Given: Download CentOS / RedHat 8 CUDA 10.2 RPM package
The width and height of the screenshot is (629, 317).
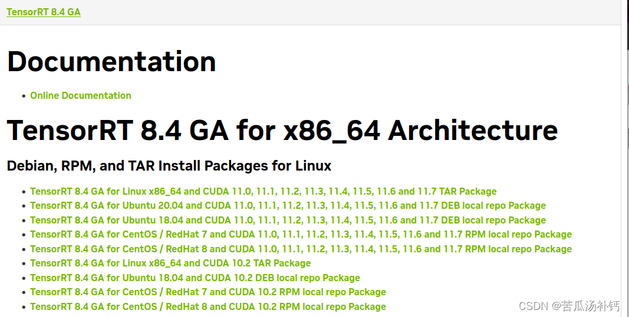Looking at the screenshot, I should (208, 306).
